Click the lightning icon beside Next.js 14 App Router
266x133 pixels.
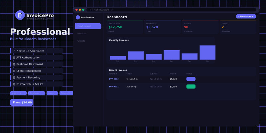14,51
